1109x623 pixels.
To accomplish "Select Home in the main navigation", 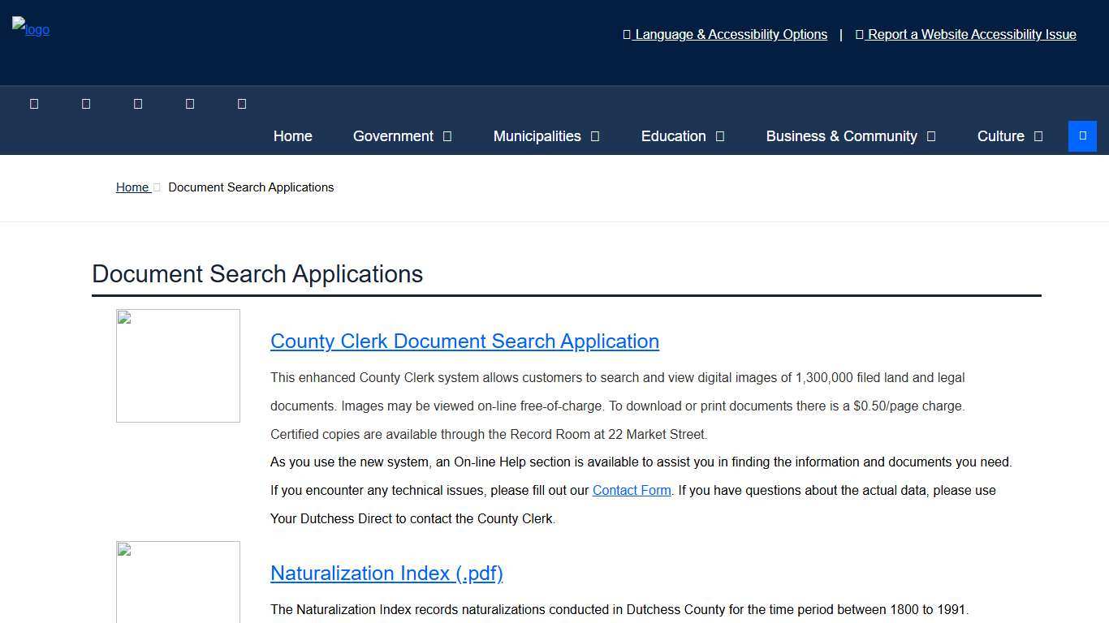I will tap(292, 136).
